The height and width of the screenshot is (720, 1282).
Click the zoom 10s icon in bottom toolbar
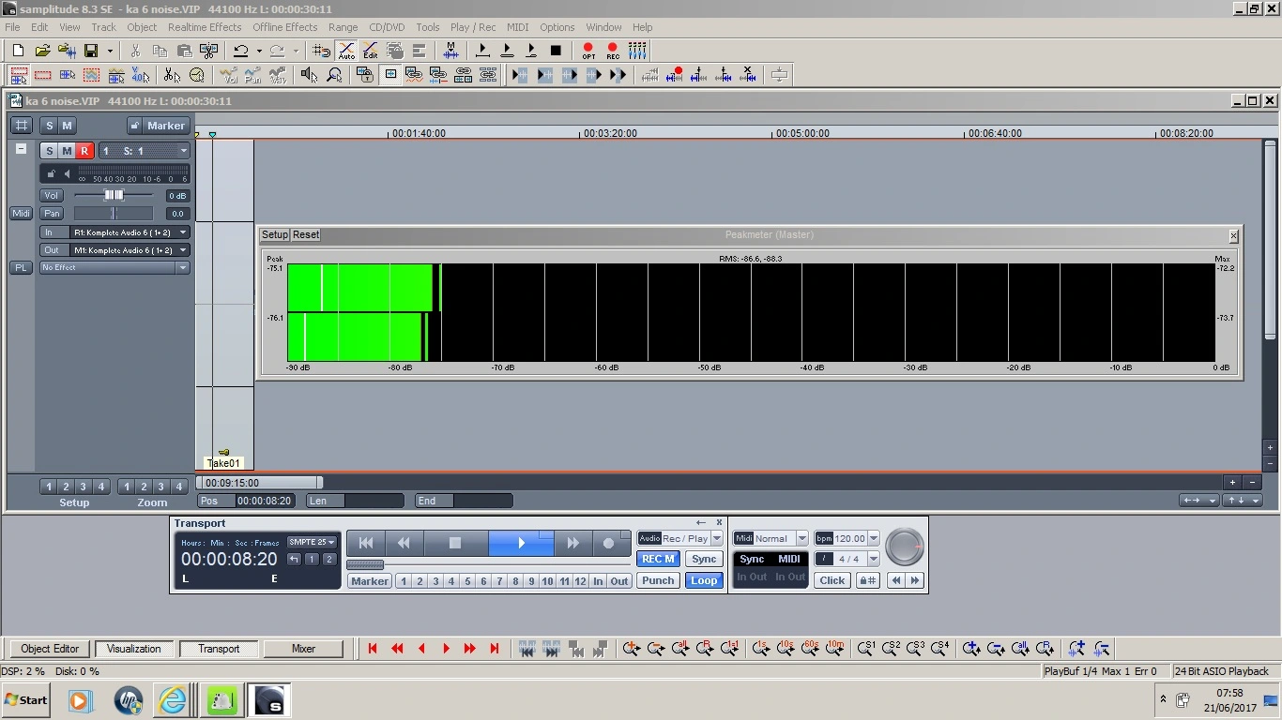click(x=786, y=648)
